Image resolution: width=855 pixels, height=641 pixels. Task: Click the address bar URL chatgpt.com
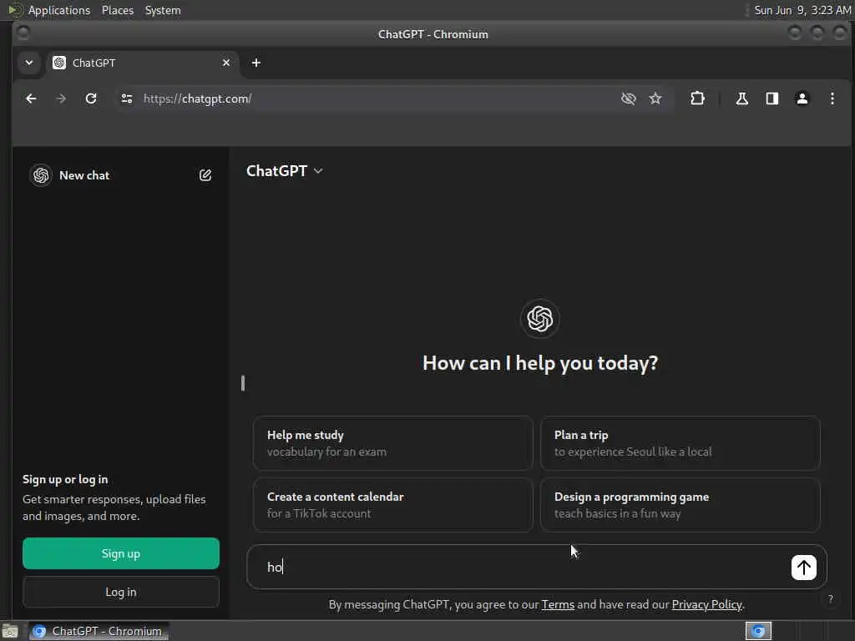click(197, 98)
